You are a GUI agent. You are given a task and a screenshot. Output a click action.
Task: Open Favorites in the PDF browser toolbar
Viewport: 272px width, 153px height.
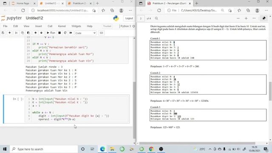point(239,10)
